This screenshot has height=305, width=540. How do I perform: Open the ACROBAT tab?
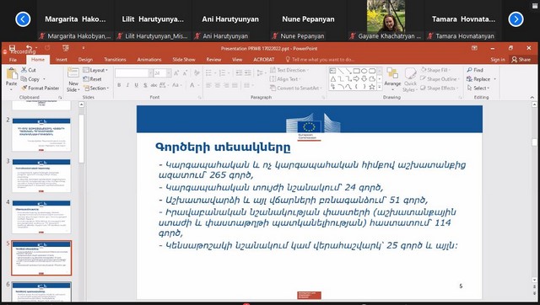pyautogui.click(x=264, y=60)
